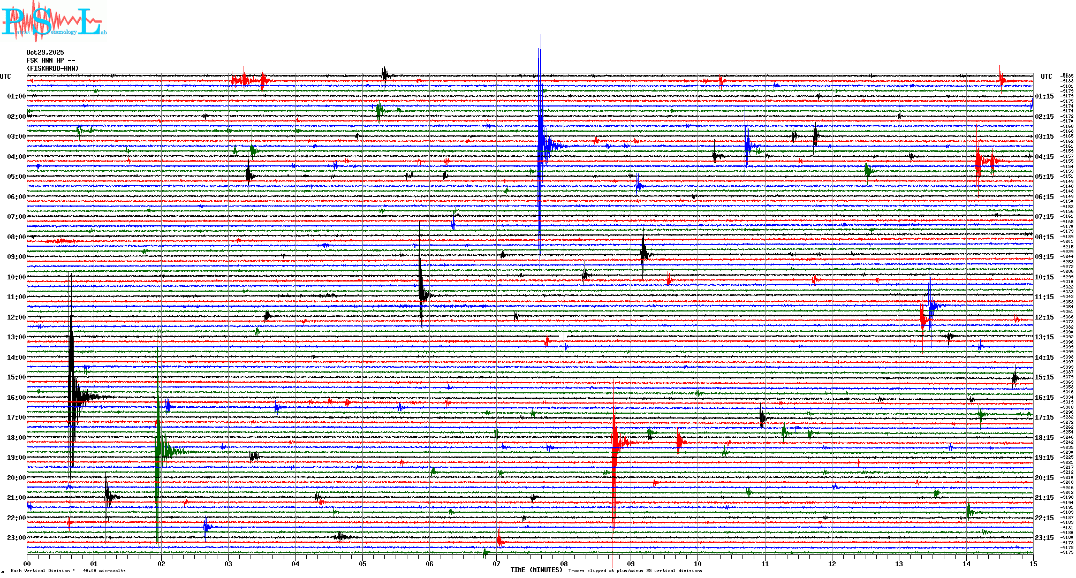Click the 21:15 time label on right axis
1076x578 pixels.
point(1044,498)
